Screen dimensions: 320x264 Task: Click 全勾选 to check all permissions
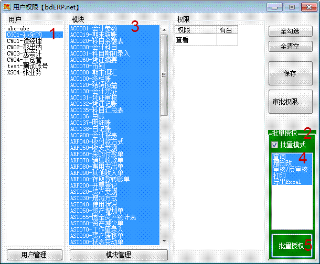[290, 31]
